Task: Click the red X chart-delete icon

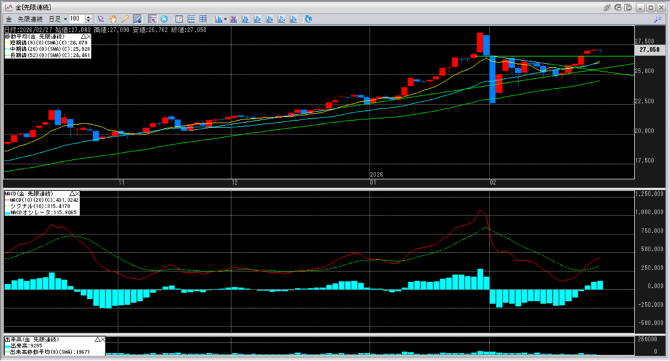Action: [233, 19]
